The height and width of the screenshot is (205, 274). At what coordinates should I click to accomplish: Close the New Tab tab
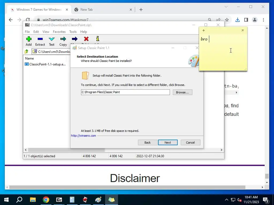pos(131,10)
